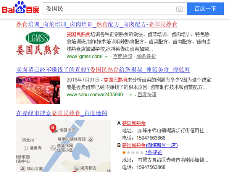Open the Baidu logo homepage

click(21, 8)
